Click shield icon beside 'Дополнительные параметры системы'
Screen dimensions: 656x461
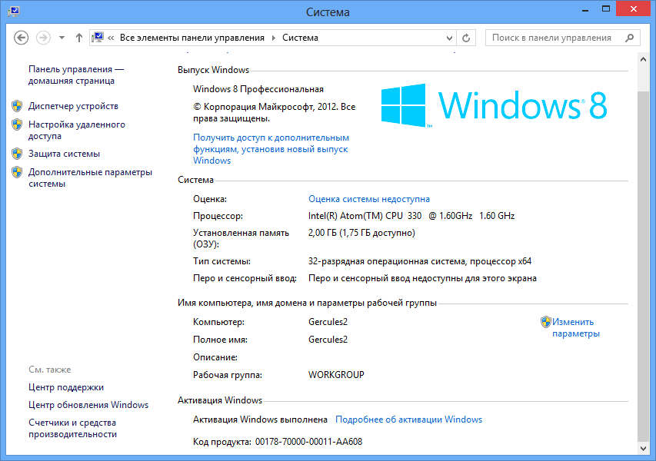coord(17,172)
